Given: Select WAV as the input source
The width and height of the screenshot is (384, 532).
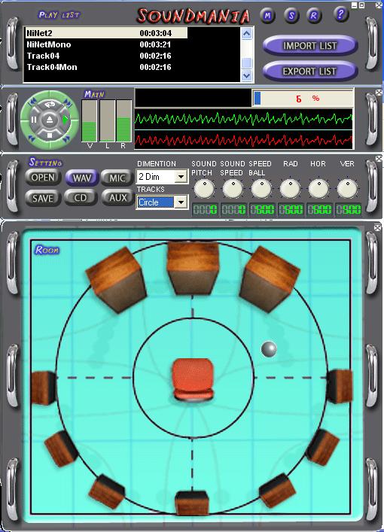Looking at the screenshot, I should [82, 178].
